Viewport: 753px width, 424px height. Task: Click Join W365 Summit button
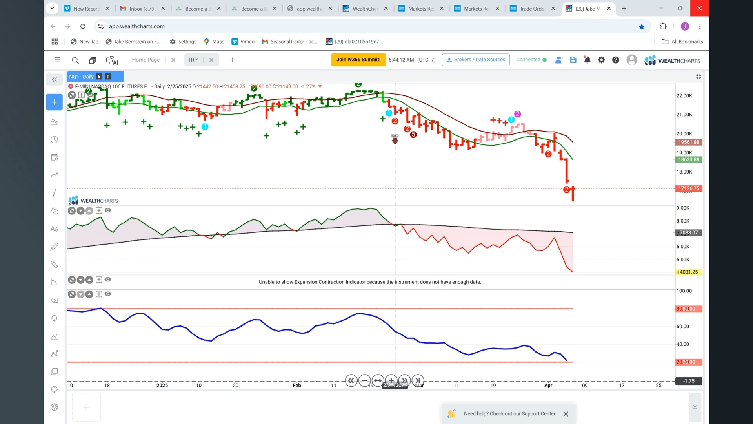coord(358,60)
